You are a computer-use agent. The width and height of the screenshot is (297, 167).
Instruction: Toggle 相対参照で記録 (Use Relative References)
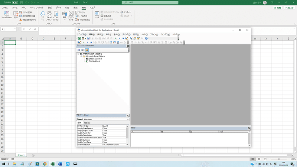click(x=27, y=16)
